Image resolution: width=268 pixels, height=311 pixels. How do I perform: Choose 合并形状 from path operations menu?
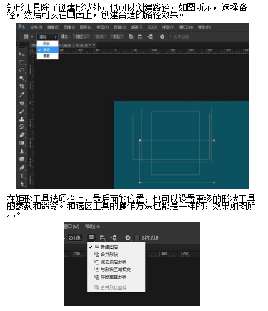[x=116, y=255]
